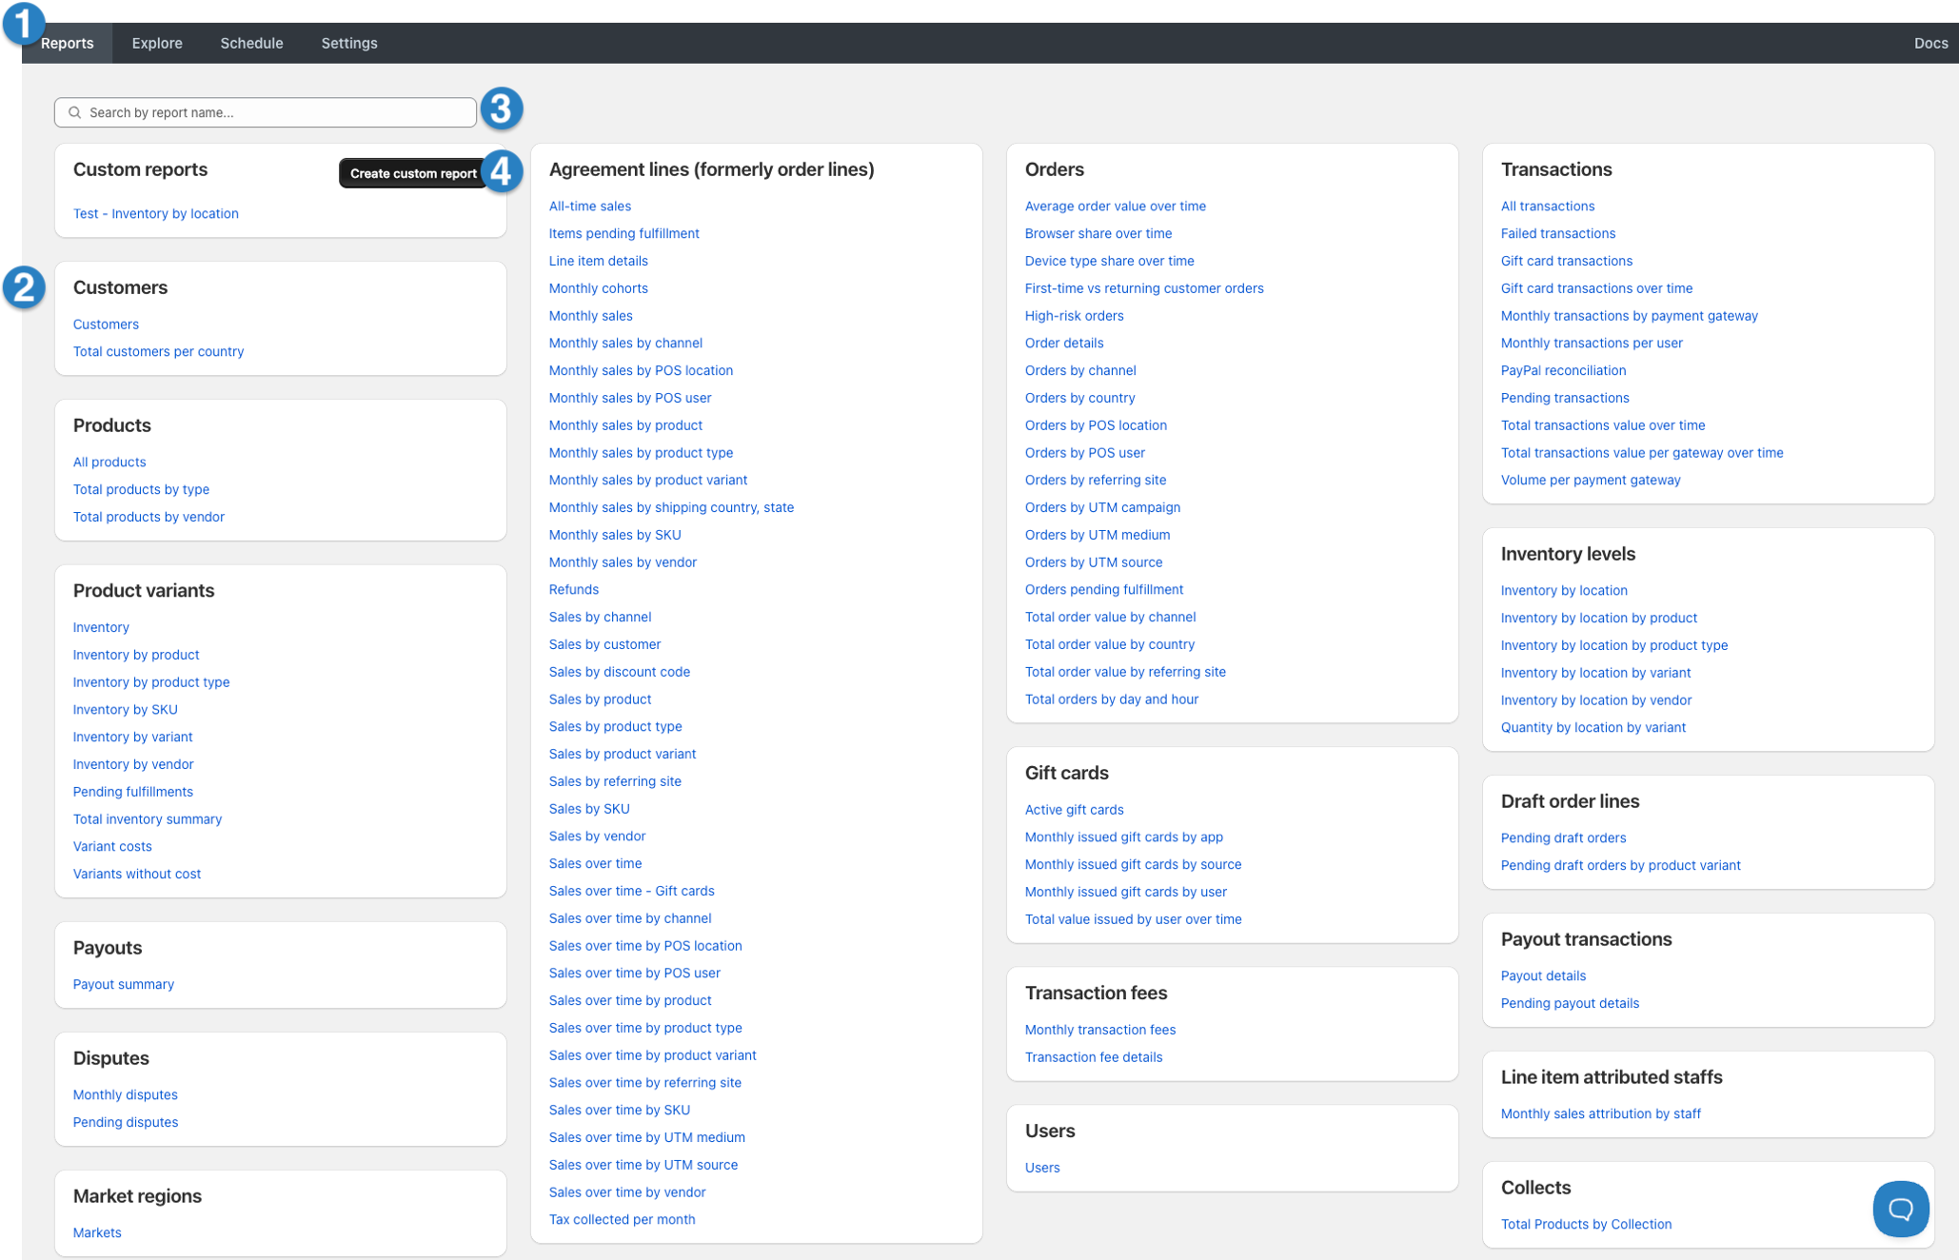Open the chat support bubble icon

coord(1900,1208)
